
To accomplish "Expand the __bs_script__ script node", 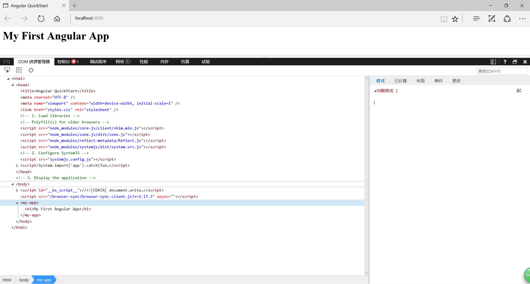I will point(17,191).
